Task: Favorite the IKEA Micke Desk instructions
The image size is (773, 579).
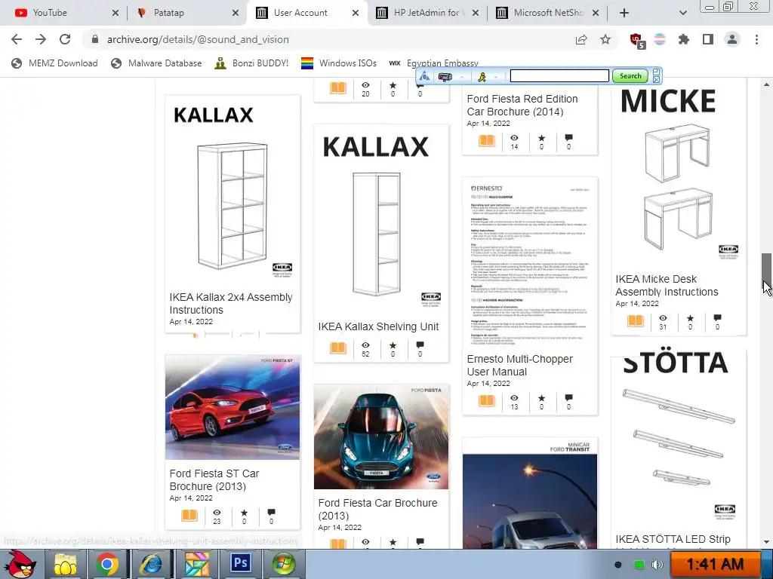Action: pos(690,318)
